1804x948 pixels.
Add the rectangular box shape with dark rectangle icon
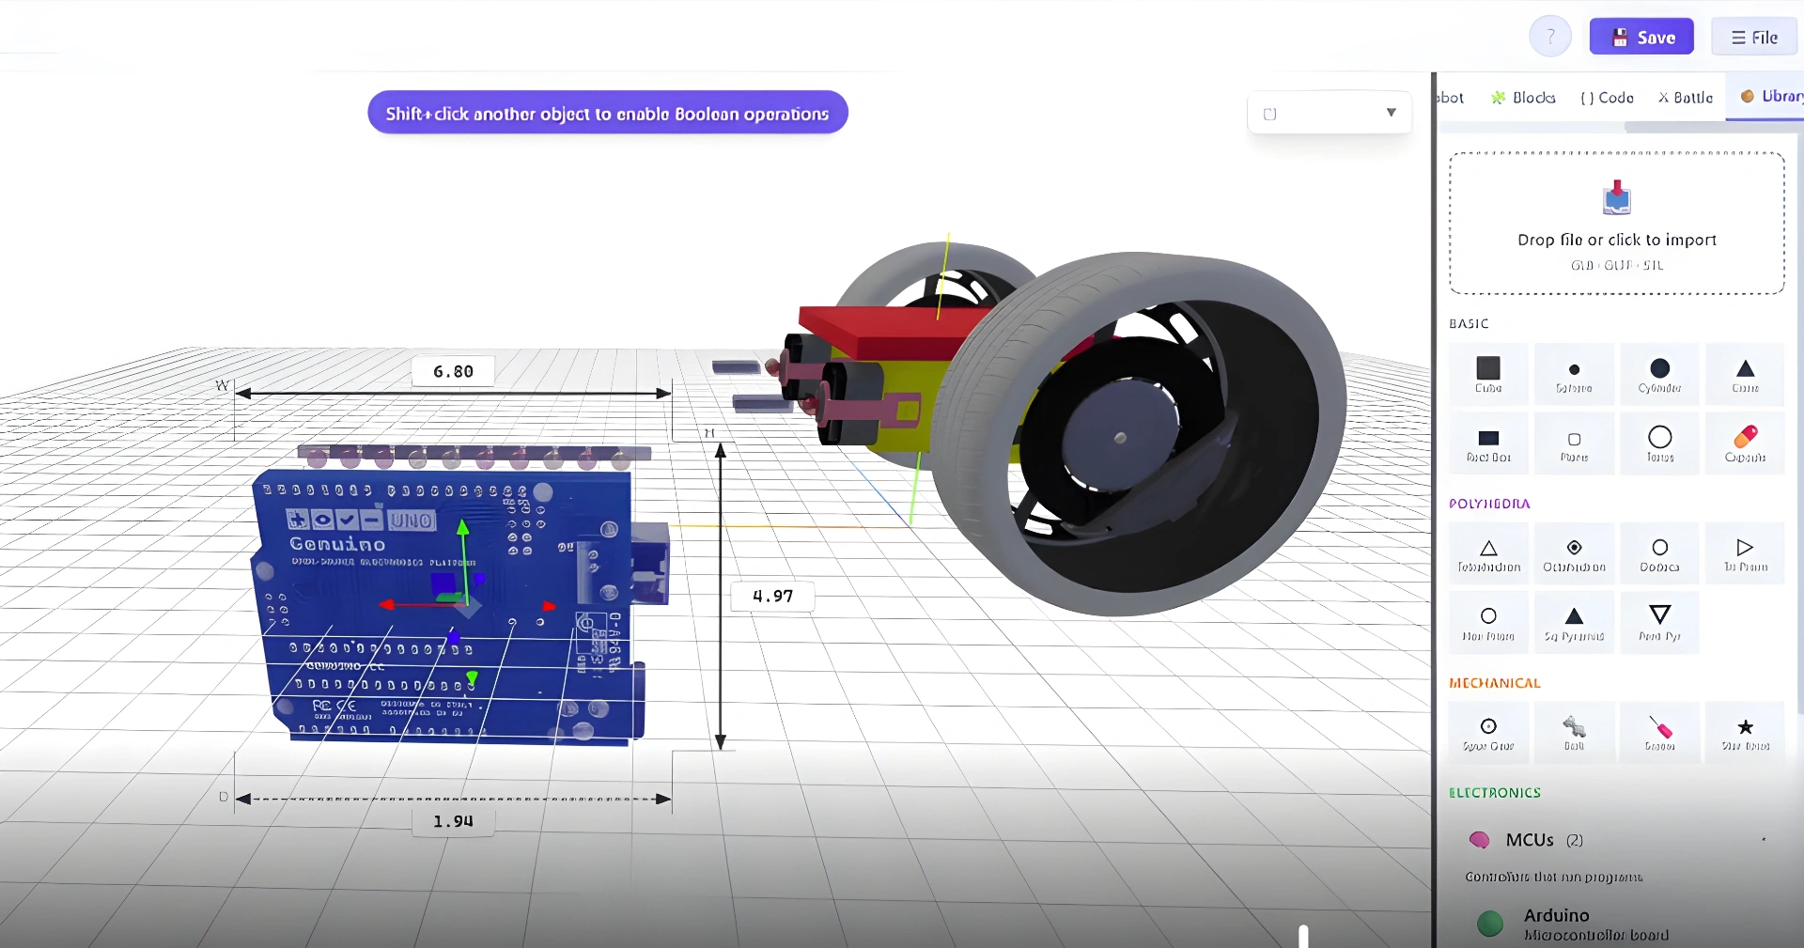pyautogui.click(x=1488, y=443)
